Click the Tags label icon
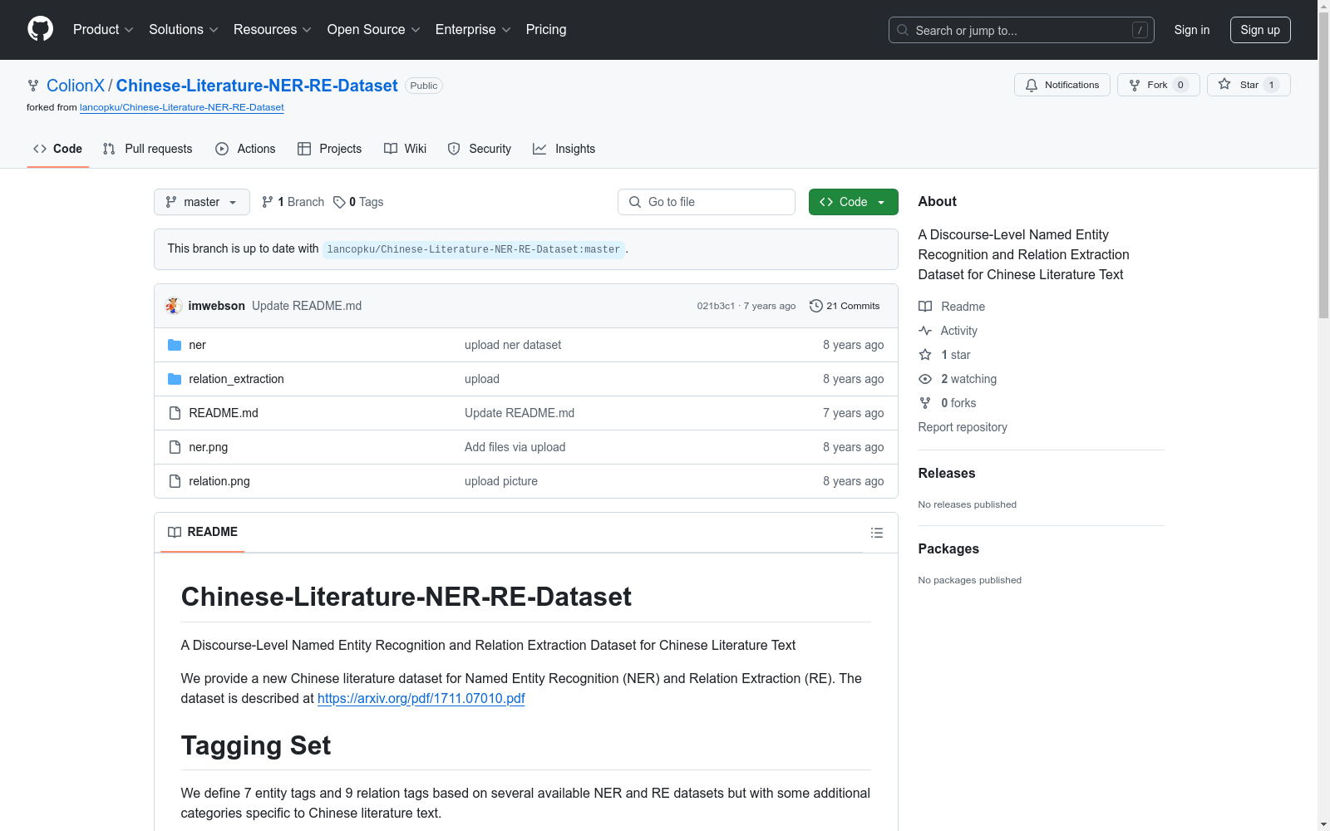 (x=339, y=202)
